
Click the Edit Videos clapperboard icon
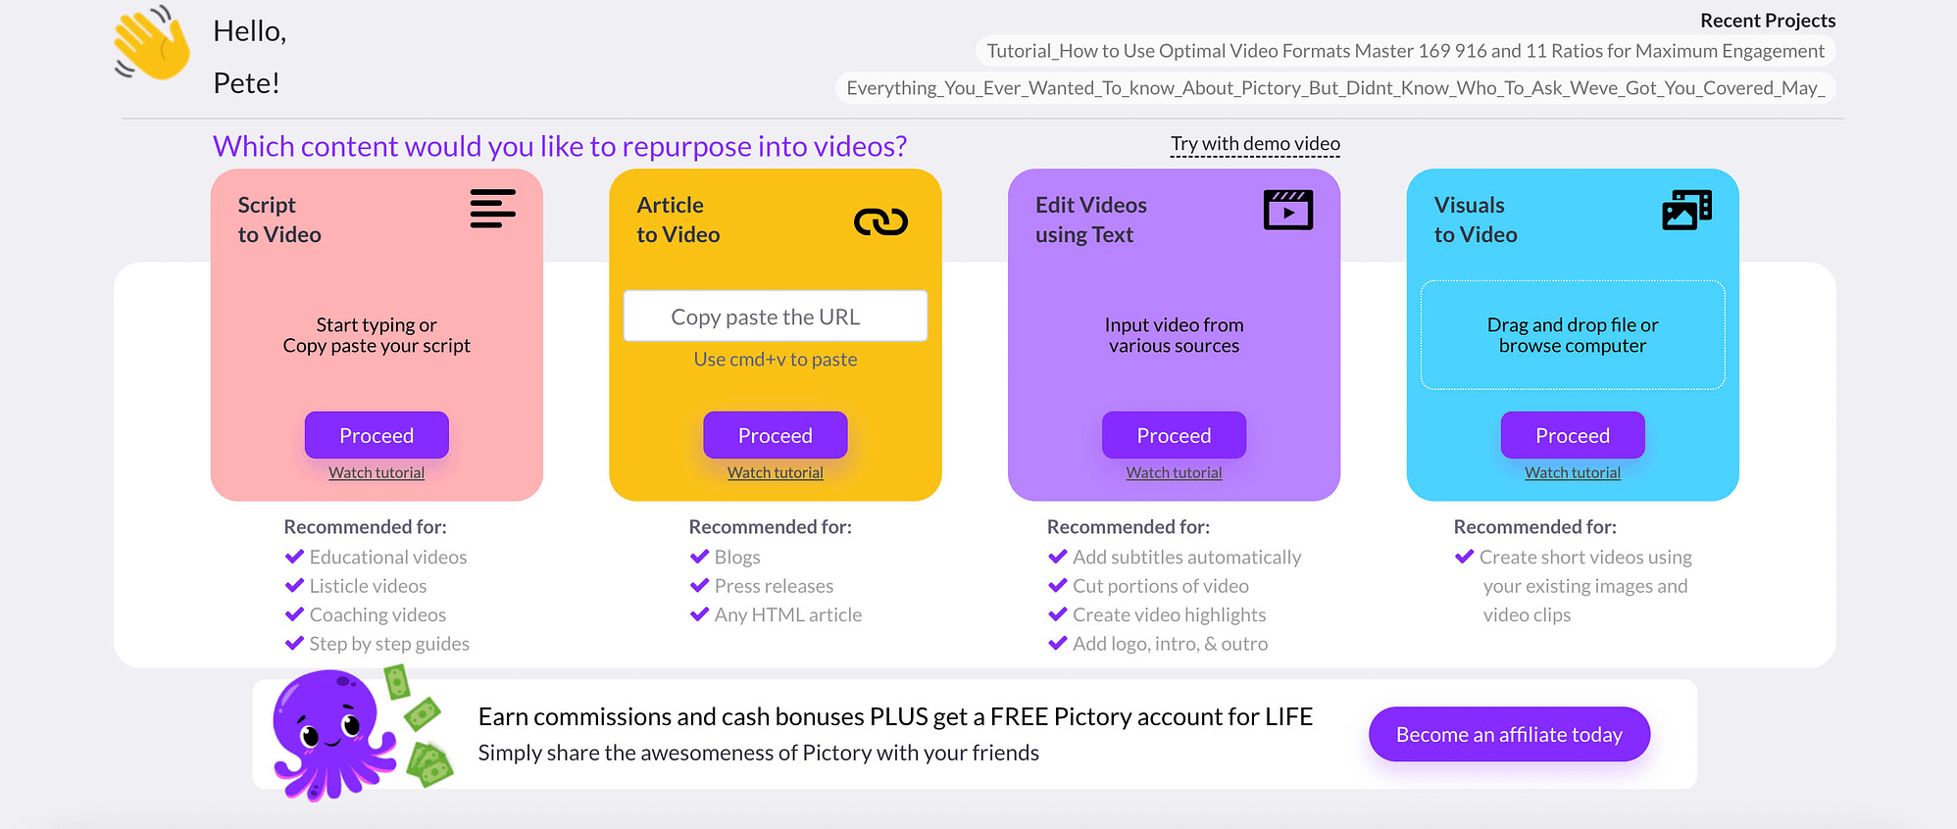(x=1288, y=210)
